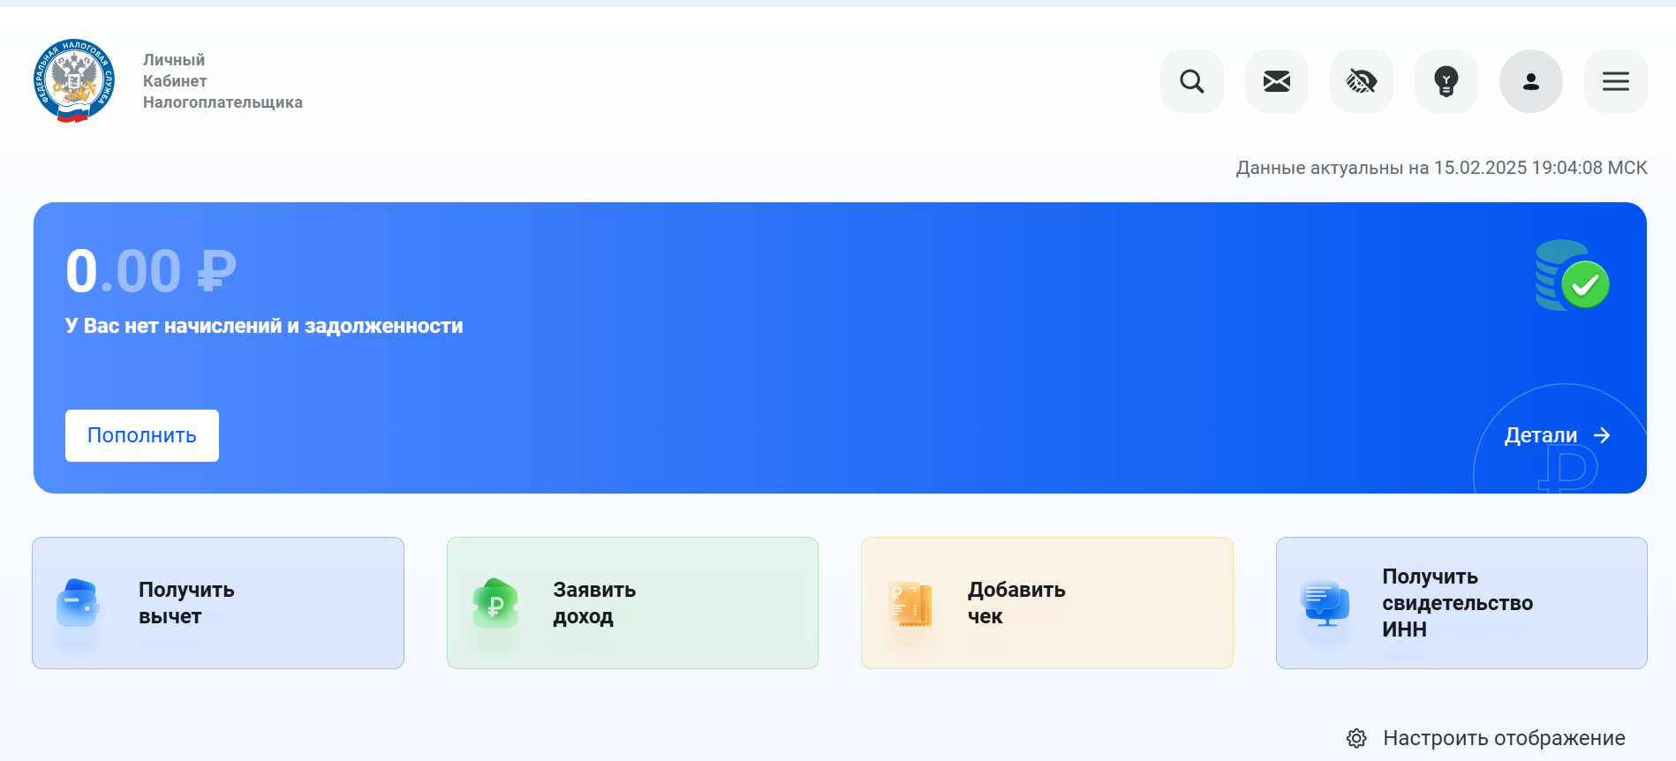1676x761 pixels.
Task: Click the green ruble badge icon
Action: (x=495, y=603)
